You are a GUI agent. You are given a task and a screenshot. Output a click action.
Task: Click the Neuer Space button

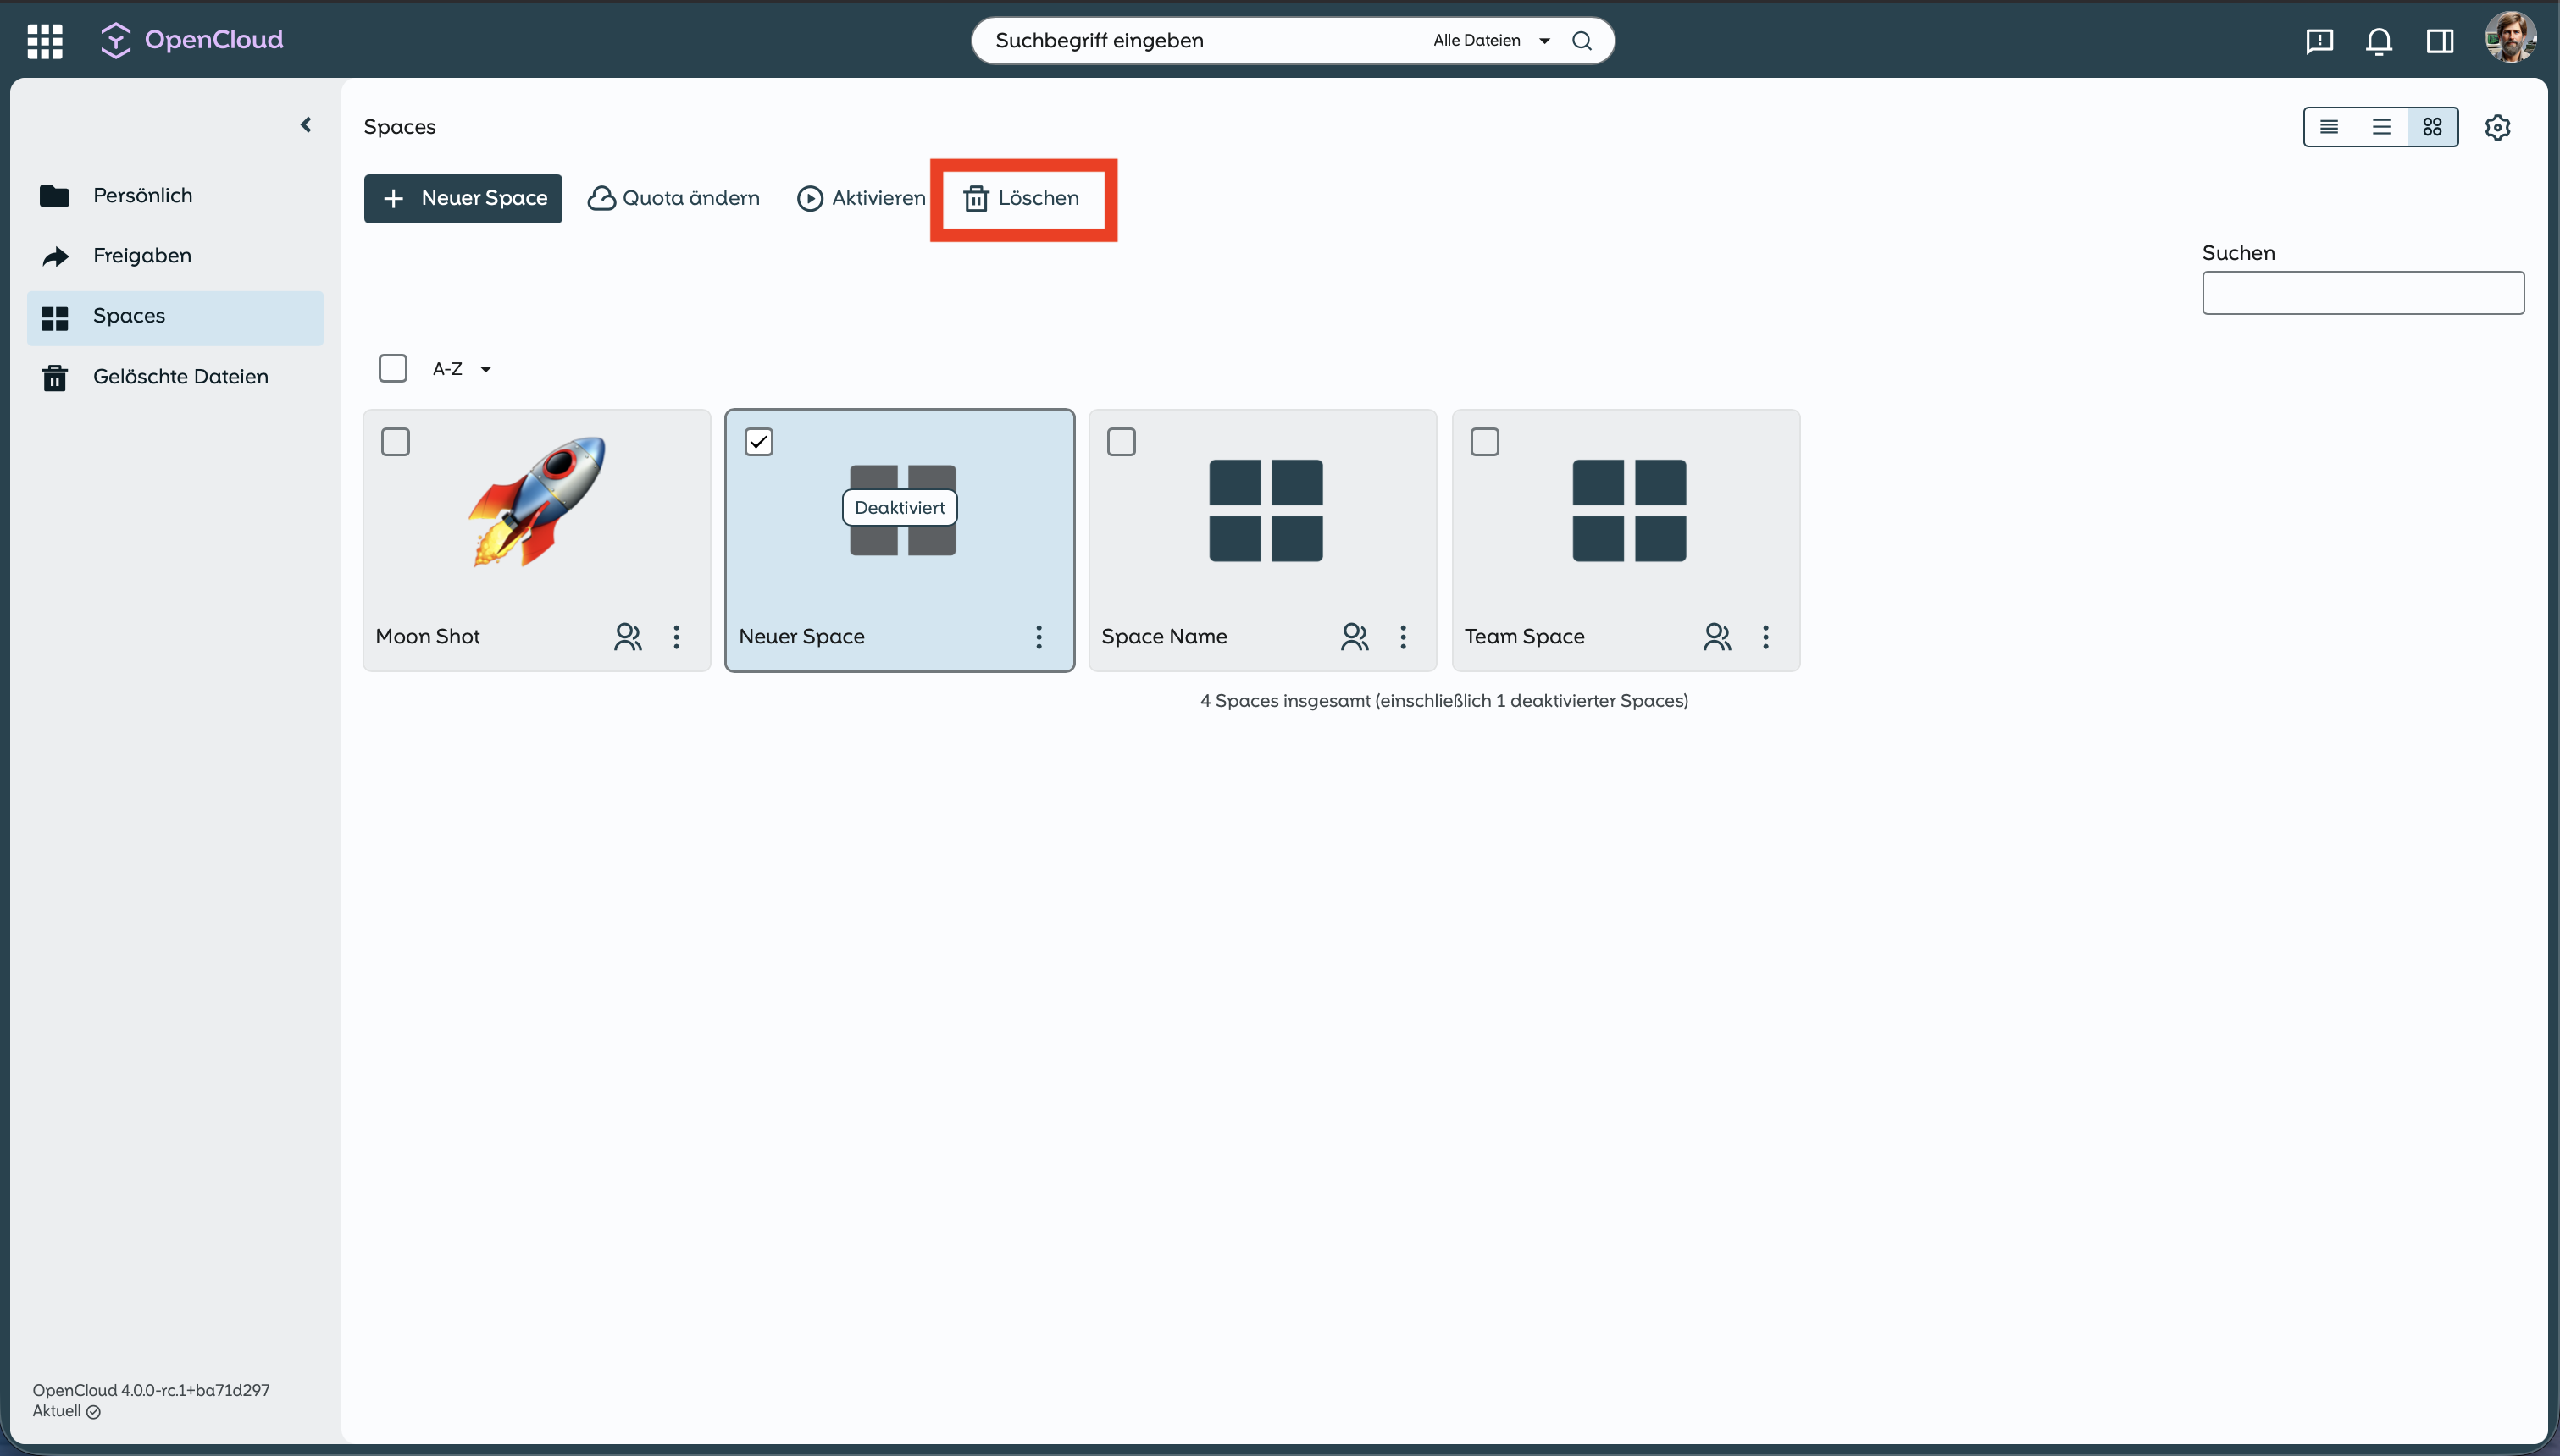[x=463, y=198]
